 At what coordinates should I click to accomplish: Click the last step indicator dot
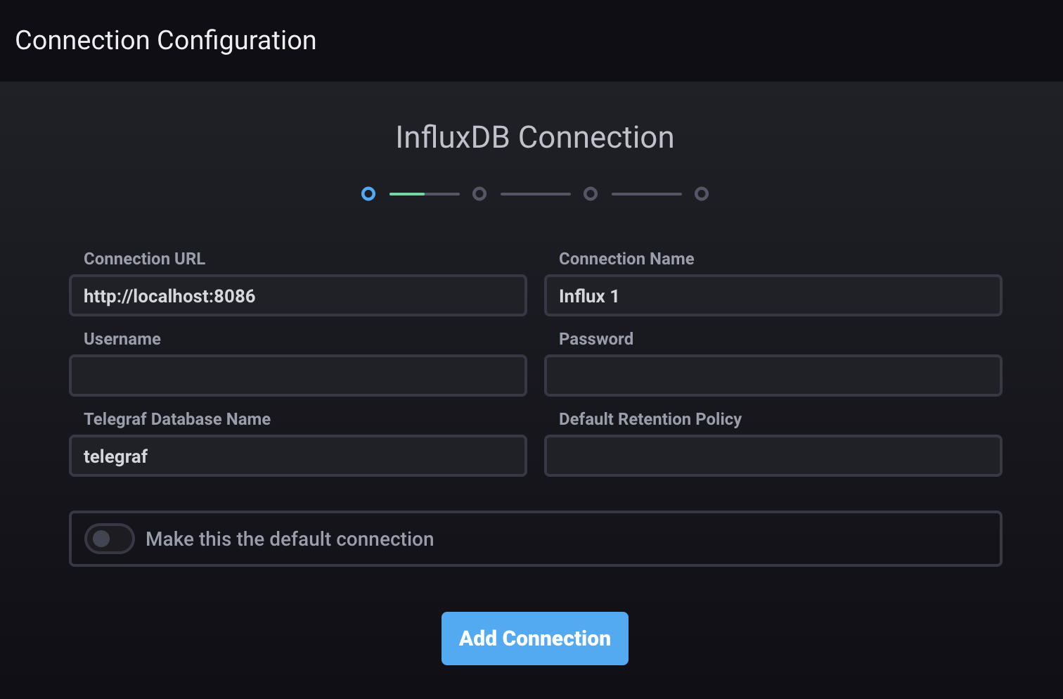click(x=702, y=193)
